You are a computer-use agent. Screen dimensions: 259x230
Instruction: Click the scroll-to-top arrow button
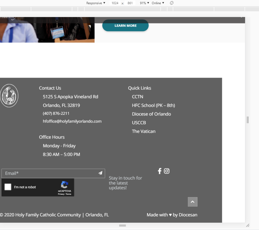(x=192, y=202)
